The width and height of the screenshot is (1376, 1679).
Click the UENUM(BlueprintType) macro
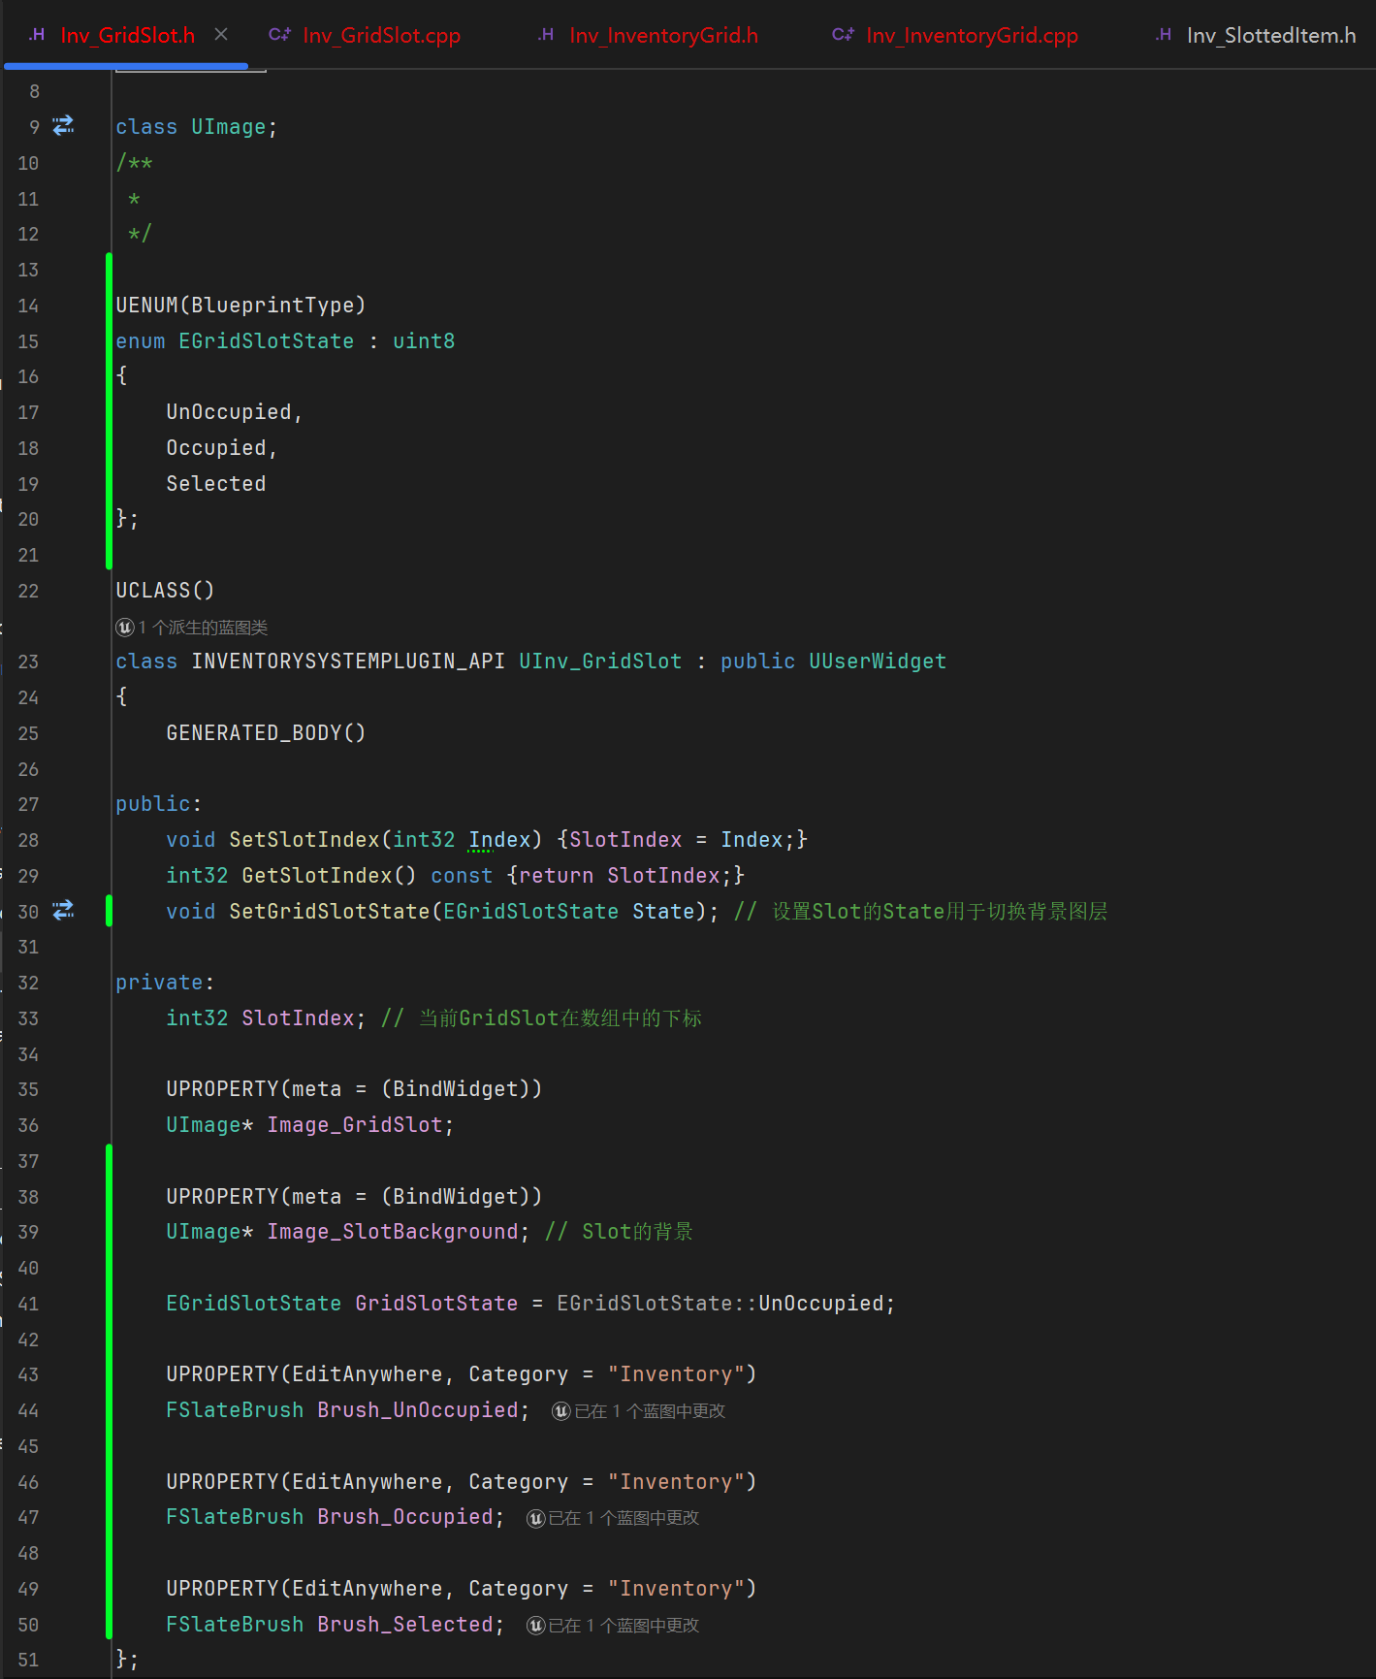tap(240, 306)
